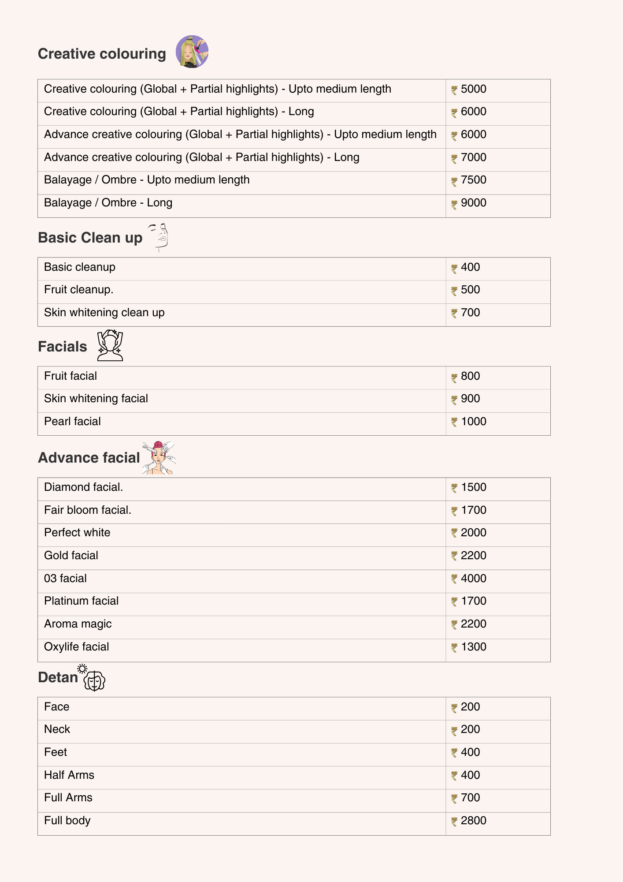Select the Skin whitening clean up entry
Screen dimensions: 623x882
[104, 313]
